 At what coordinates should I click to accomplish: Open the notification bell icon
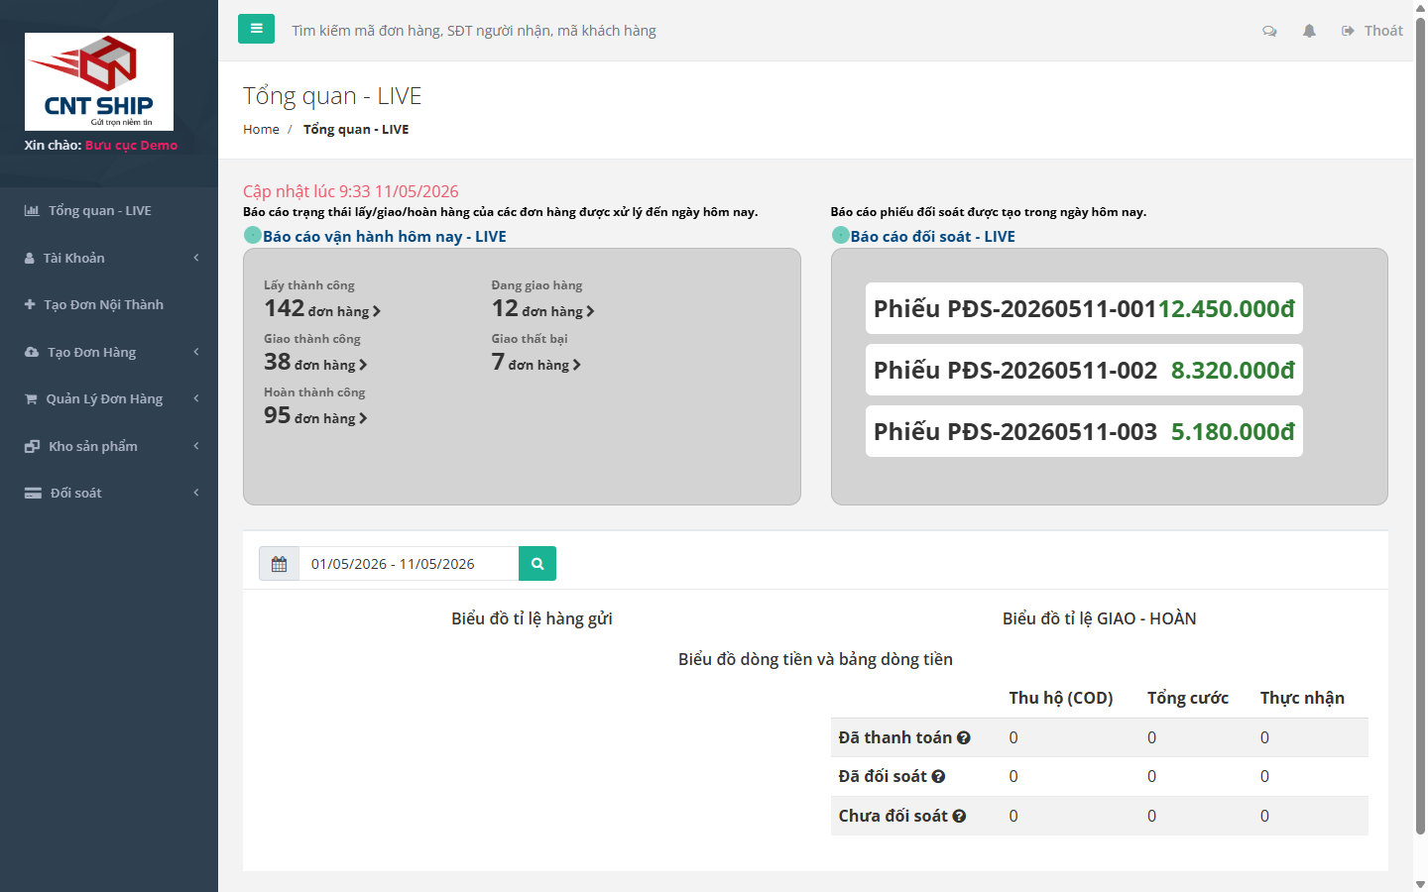click(1309, 31)
